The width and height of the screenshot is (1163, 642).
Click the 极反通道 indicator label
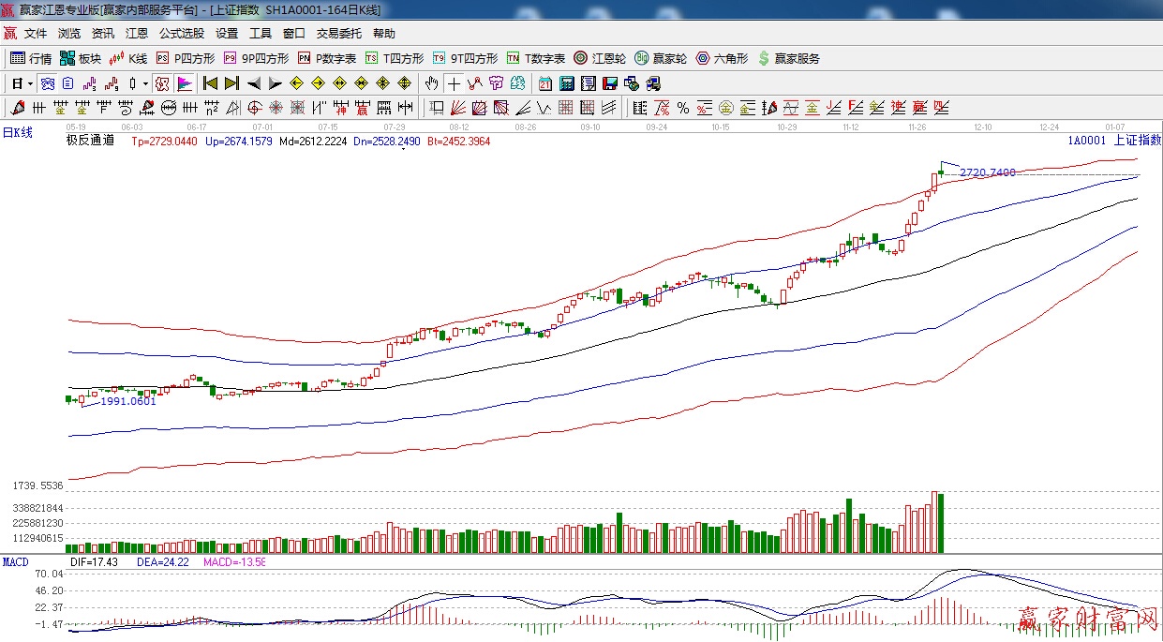pyautogui.click(x=90, y=142)
